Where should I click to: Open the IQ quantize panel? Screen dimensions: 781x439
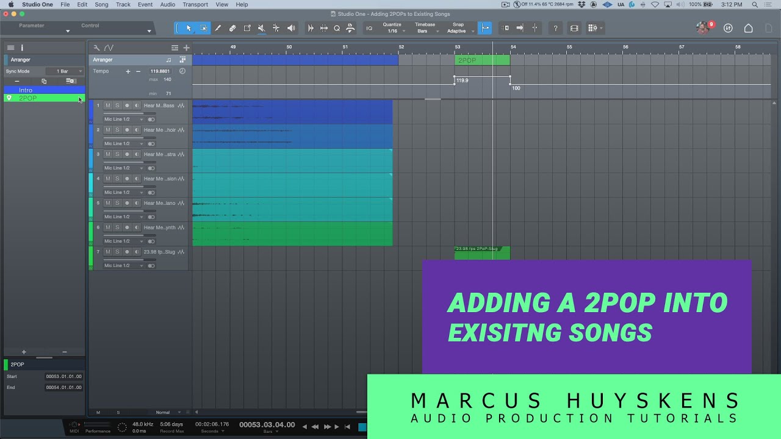point(369,28)
